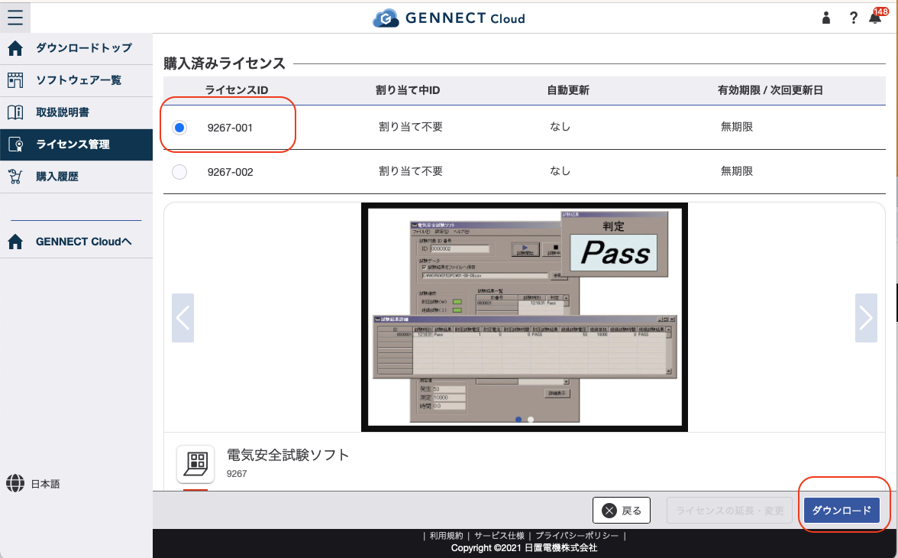The width and height of the screenshot is (898, 558).
Task: Click the 電気安全試験ソフト product icon
Action: [x=195, y=464]
